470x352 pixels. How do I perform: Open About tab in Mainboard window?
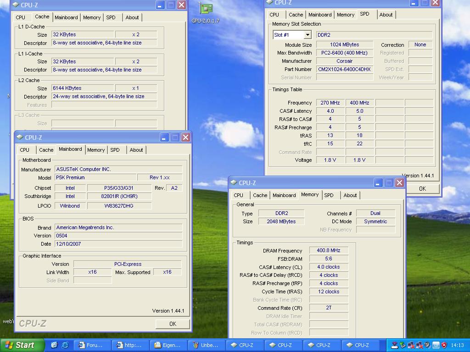click(x=136, y=150)
